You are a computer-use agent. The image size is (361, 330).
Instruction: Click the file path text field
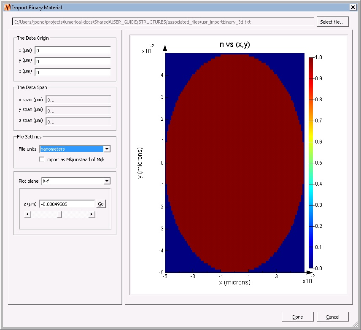tap(163, 22)
